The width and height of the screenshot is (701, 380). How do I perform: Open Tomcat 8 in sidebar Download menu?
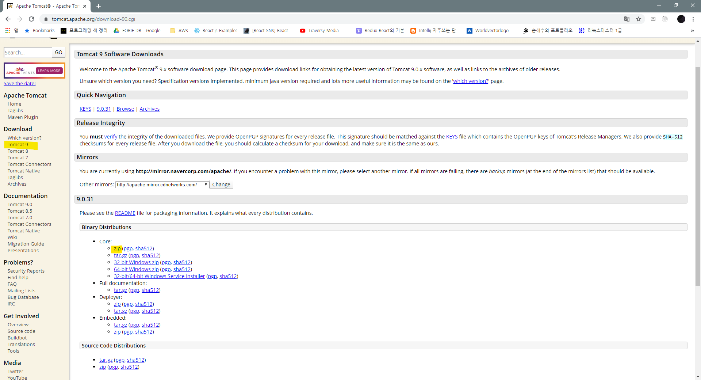[18, 151]
